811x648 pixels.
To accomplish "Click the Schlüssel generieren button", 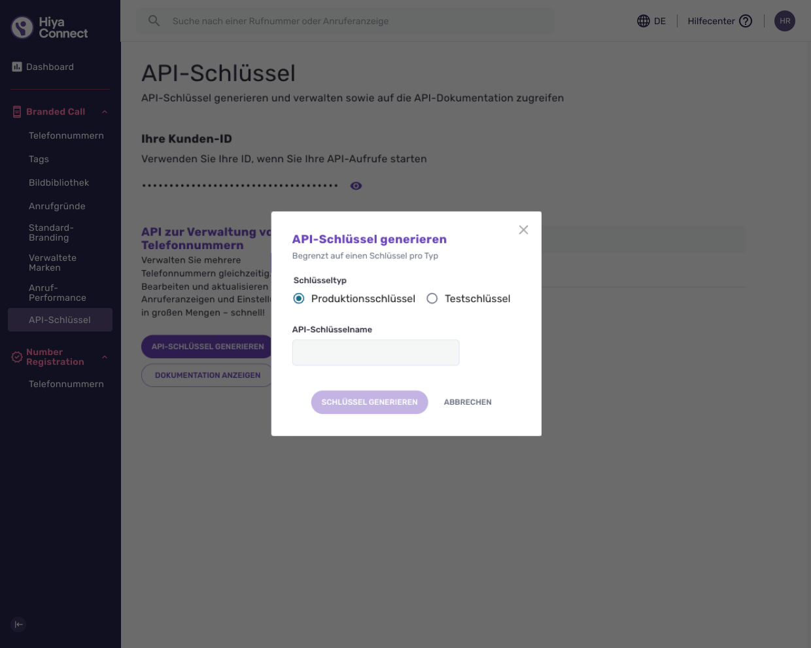I will [x=370, y=402].
